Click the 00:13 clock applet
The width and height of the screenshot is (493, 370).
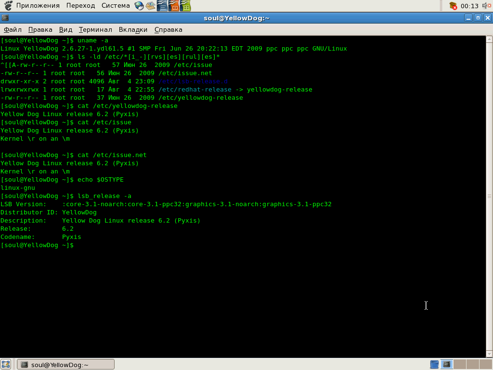point(469,6)
